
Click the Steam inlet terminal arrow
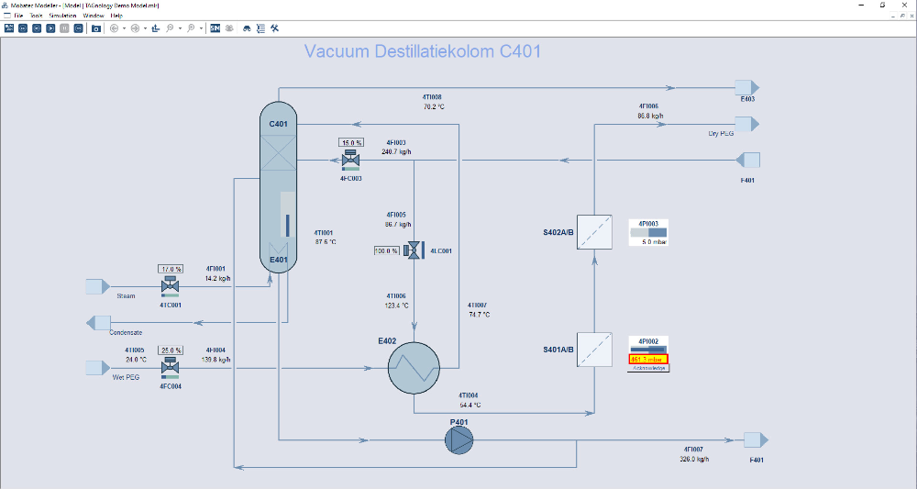pos(98,286)
